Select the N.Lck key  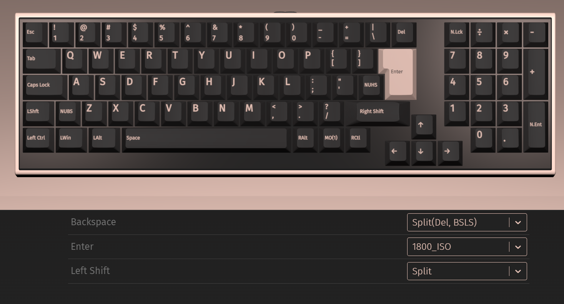click(457, 35)
